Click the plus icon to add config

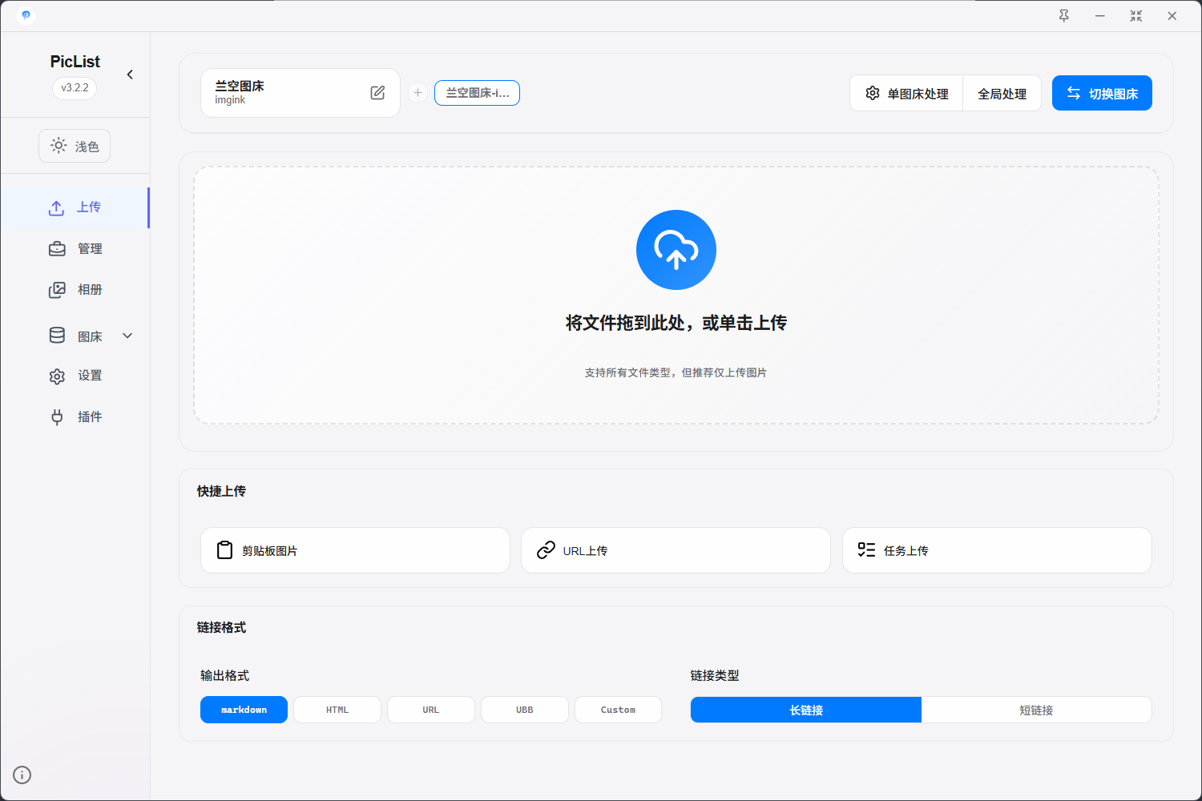[x=417, y=93]
